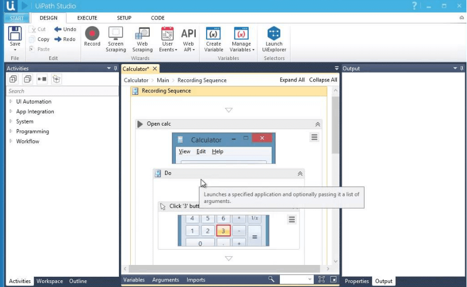Collapse the ribbon with the top-right arrow
This screenshot has height=287, width=467.
[x=462, y=18]
